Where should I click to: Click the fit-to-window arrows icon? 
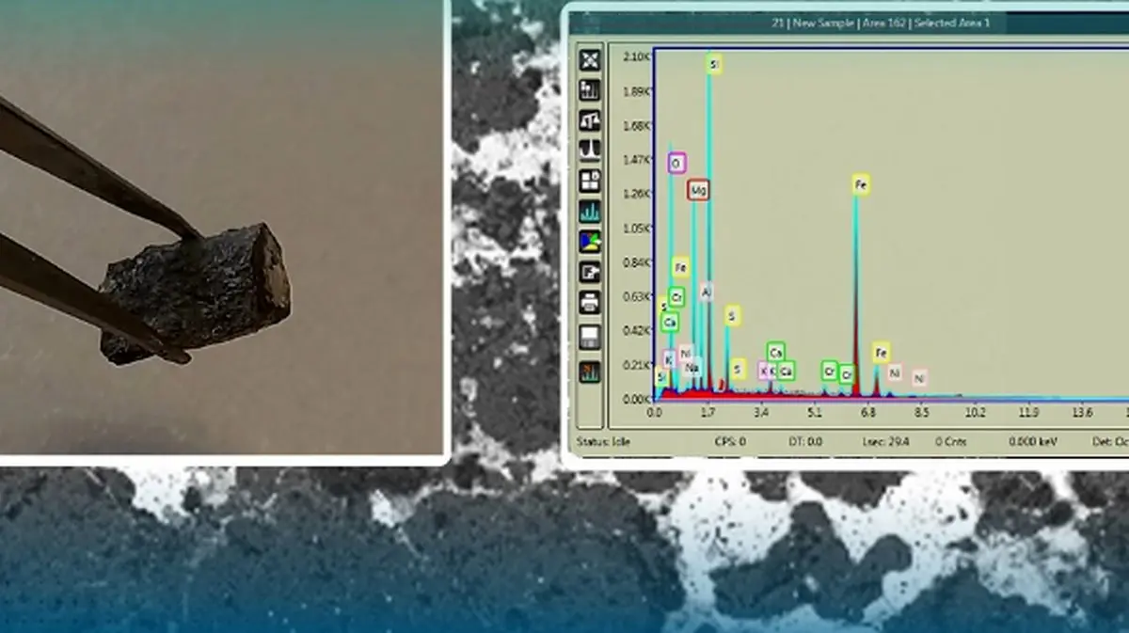590,60
